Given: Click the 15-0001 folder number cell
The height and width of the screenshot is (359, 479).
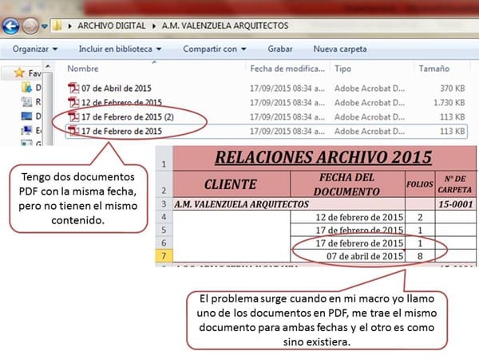Looking at the screenshot, I should (455, 204).
